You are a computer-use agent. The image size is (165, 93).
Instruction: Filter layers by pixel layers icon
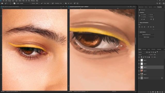tap(147, 52)
